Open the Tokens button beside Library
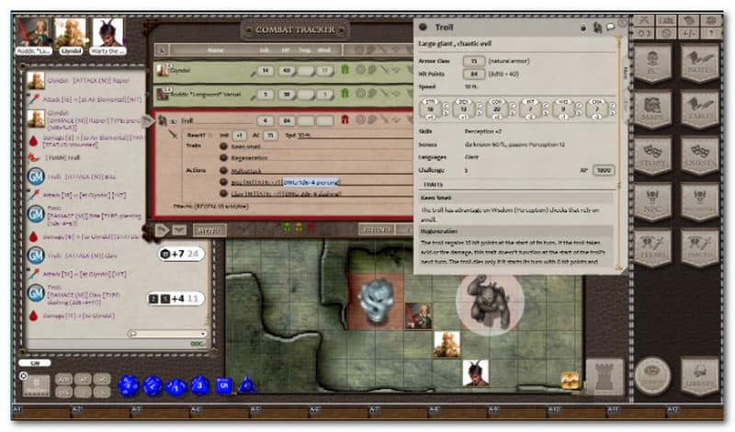735x432 pixels. [x=653, y=376]
